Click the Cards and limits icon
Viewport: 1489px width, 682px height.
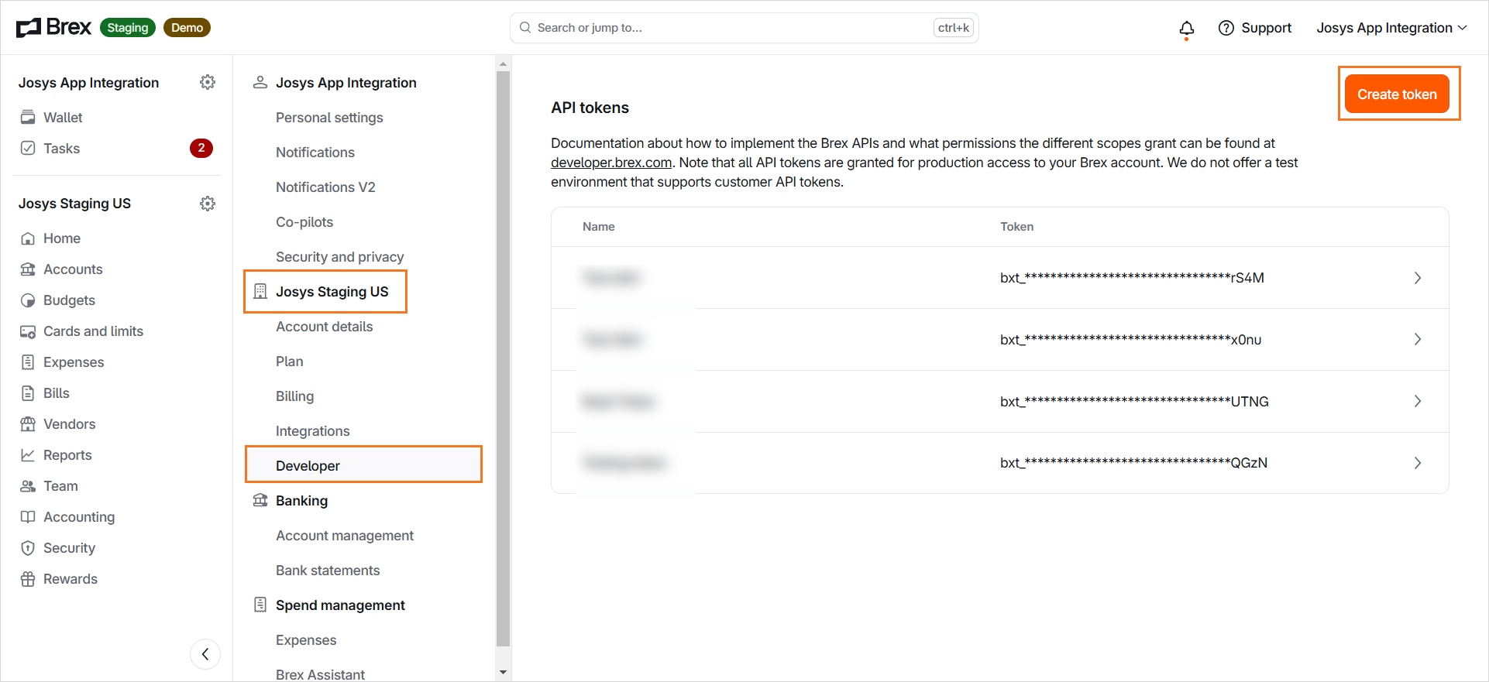(x=28, y=331)
